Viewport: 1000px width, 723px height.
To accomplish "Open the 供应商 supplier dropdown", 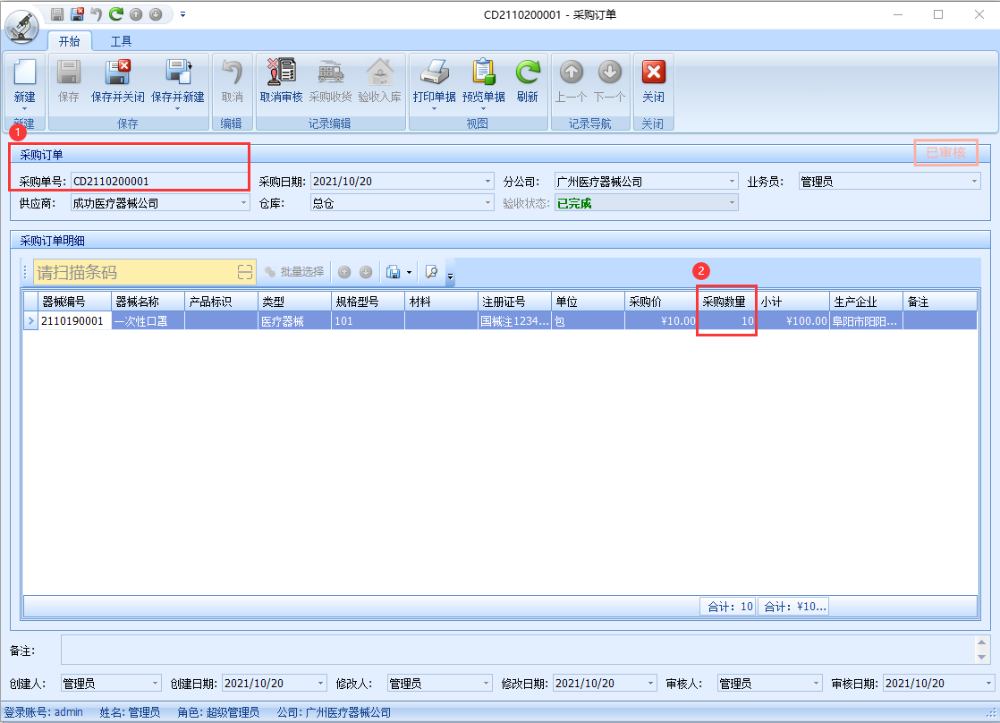I will click(243, 203).
